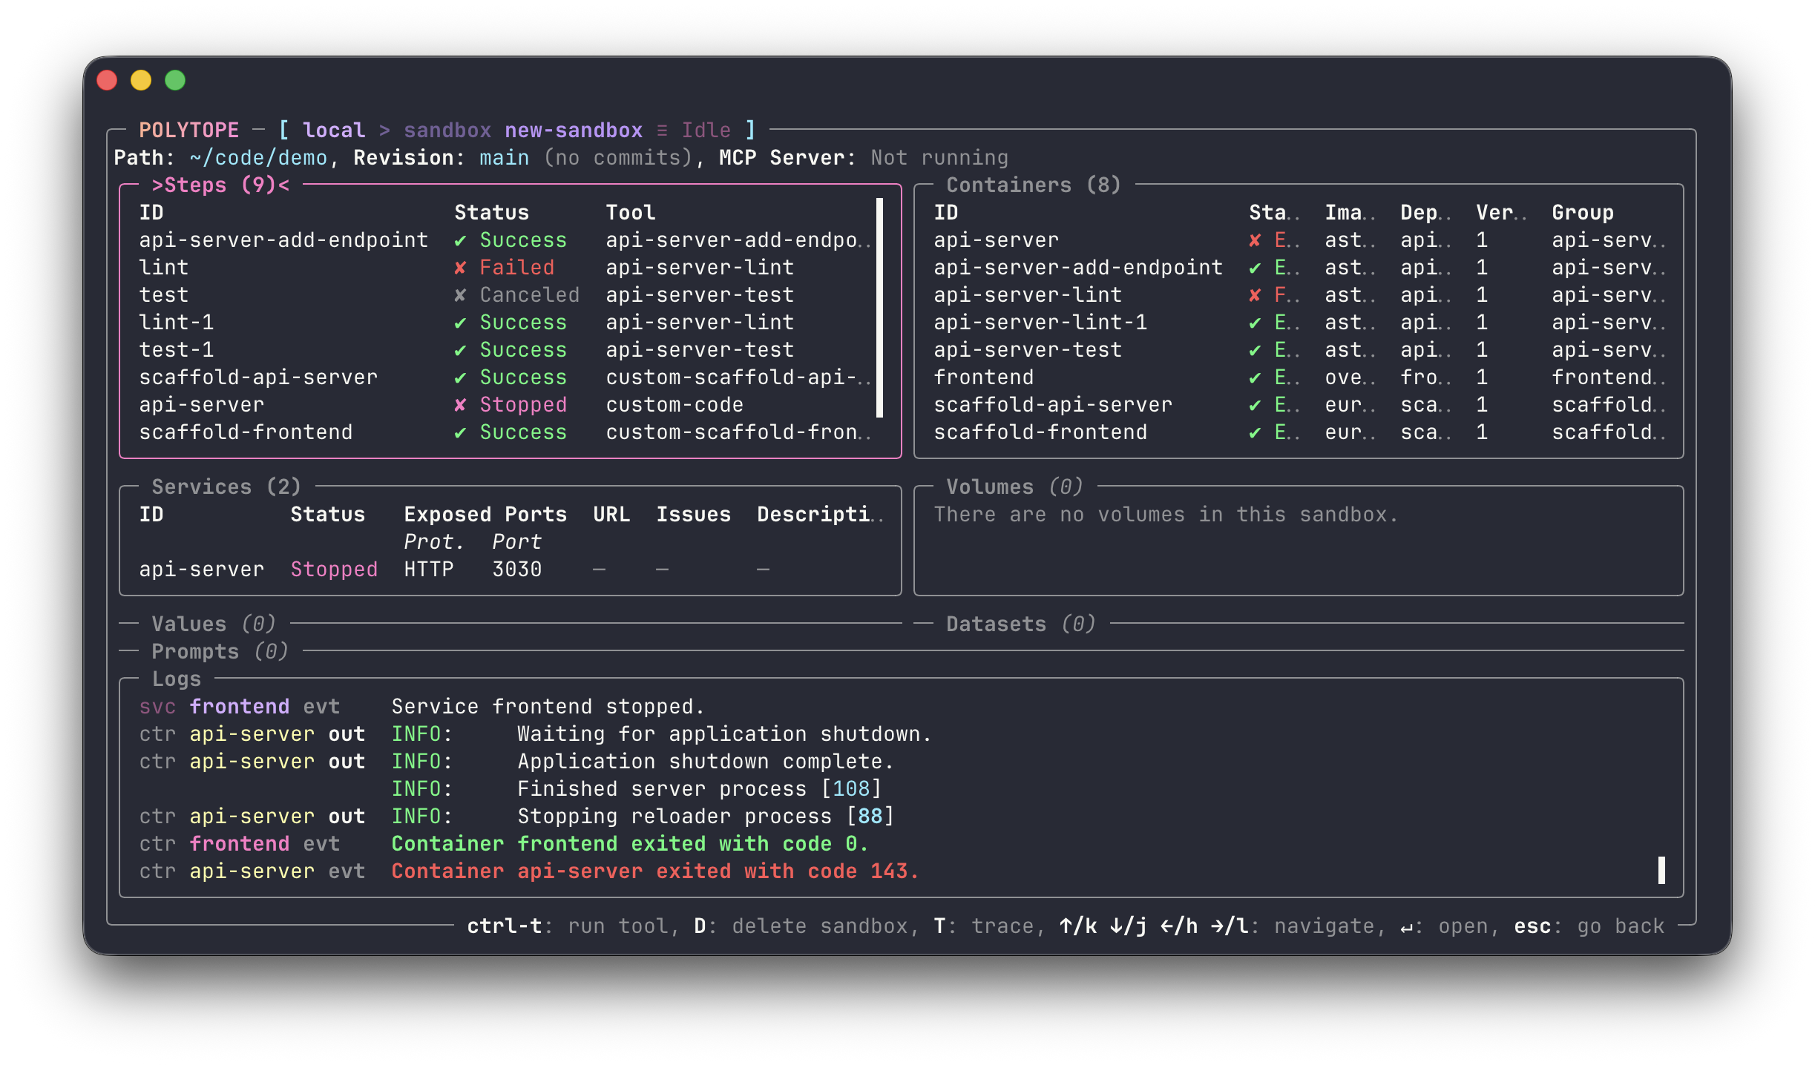Click the yellow minimize window button
Screen dimensions: 1815x1065
(x=141, y=80)
